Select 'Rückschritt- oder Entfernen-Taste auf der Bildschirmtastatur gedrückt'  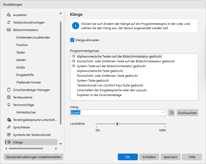tap(126, 61)
